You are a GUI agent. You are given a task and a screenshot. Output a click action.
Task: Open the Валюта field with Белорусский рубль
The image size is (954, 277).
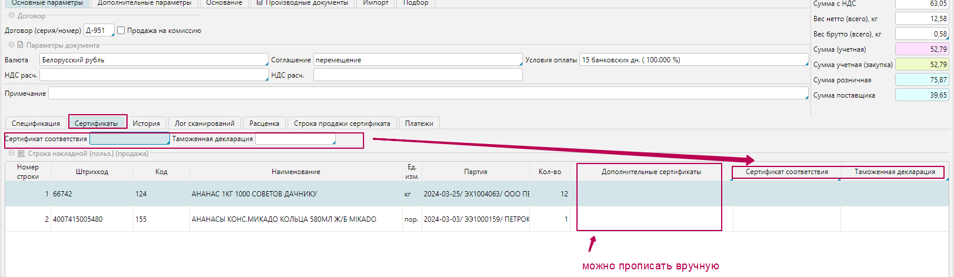(154, 60)
